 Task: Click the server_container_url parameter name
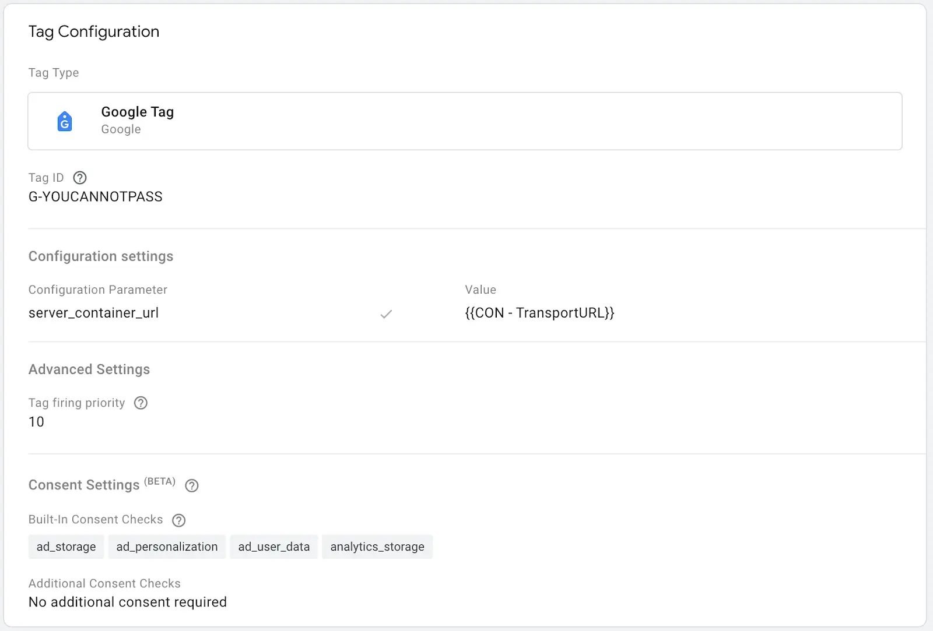93,313
